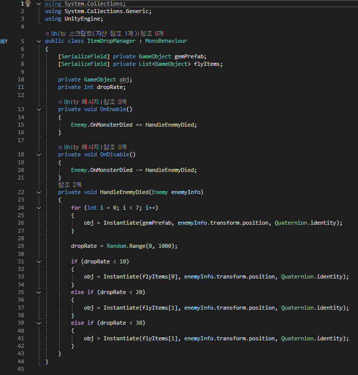Open the '참조 0개' CodeLens above the class declaration
This screenshot has height=375, width=358.
tap(152, 34)
